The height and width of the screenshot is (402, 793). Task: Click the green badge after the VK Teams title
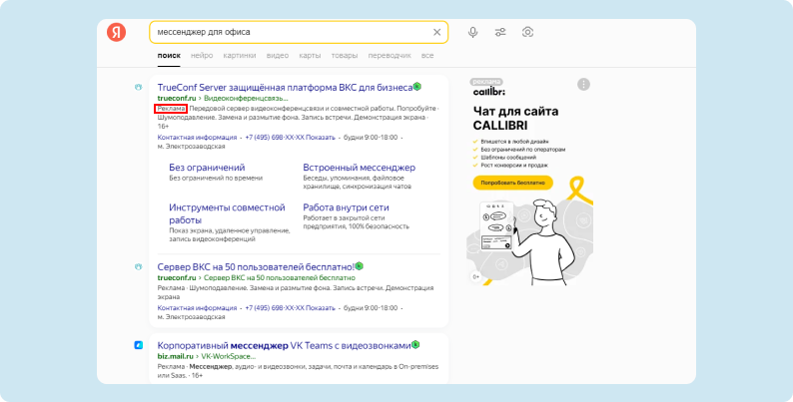(x=415, y=345)
